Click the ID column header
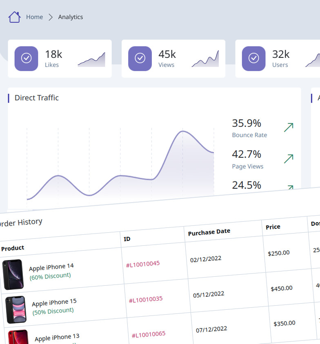The image size is (320, 344). point(127,239)
